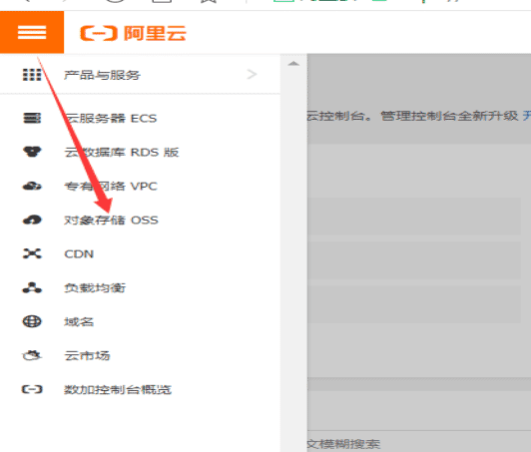
Task: Click the 云数据库 RDS database icon
Action: 32,152
